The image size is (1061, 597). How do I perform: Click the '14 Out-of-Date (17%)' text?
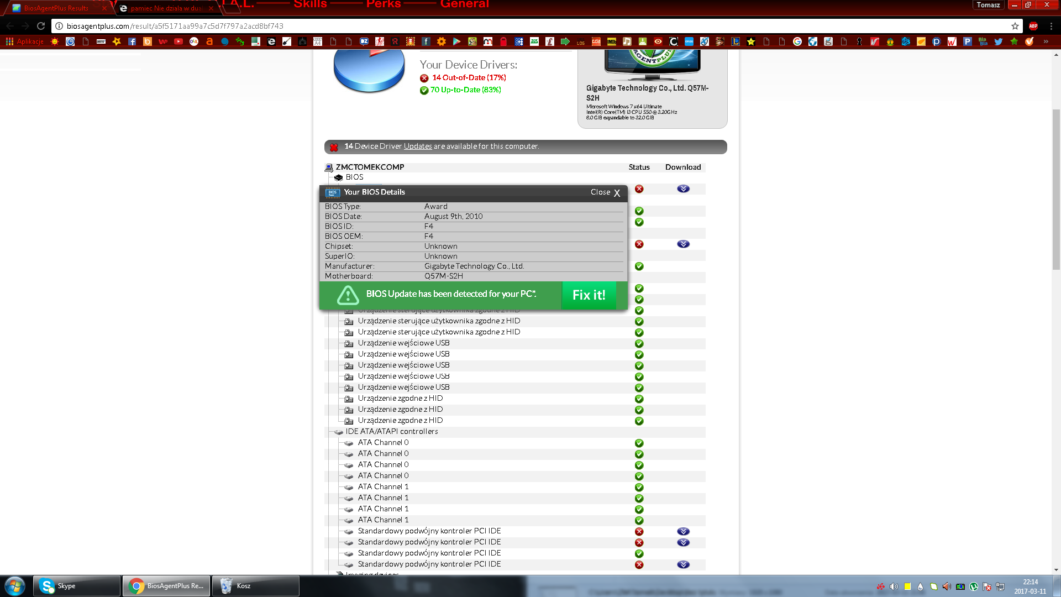[x=469, y=78]
